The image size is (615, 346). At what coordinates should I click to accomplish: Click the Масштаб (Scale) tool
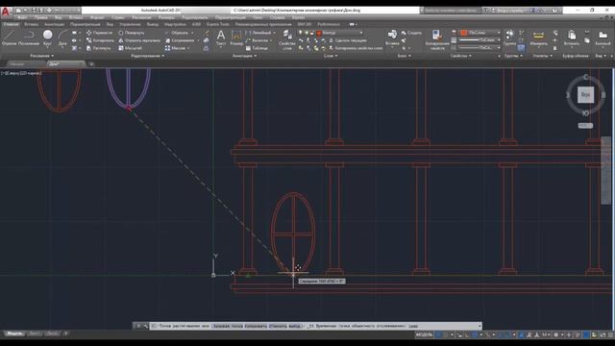click(130, 48)
